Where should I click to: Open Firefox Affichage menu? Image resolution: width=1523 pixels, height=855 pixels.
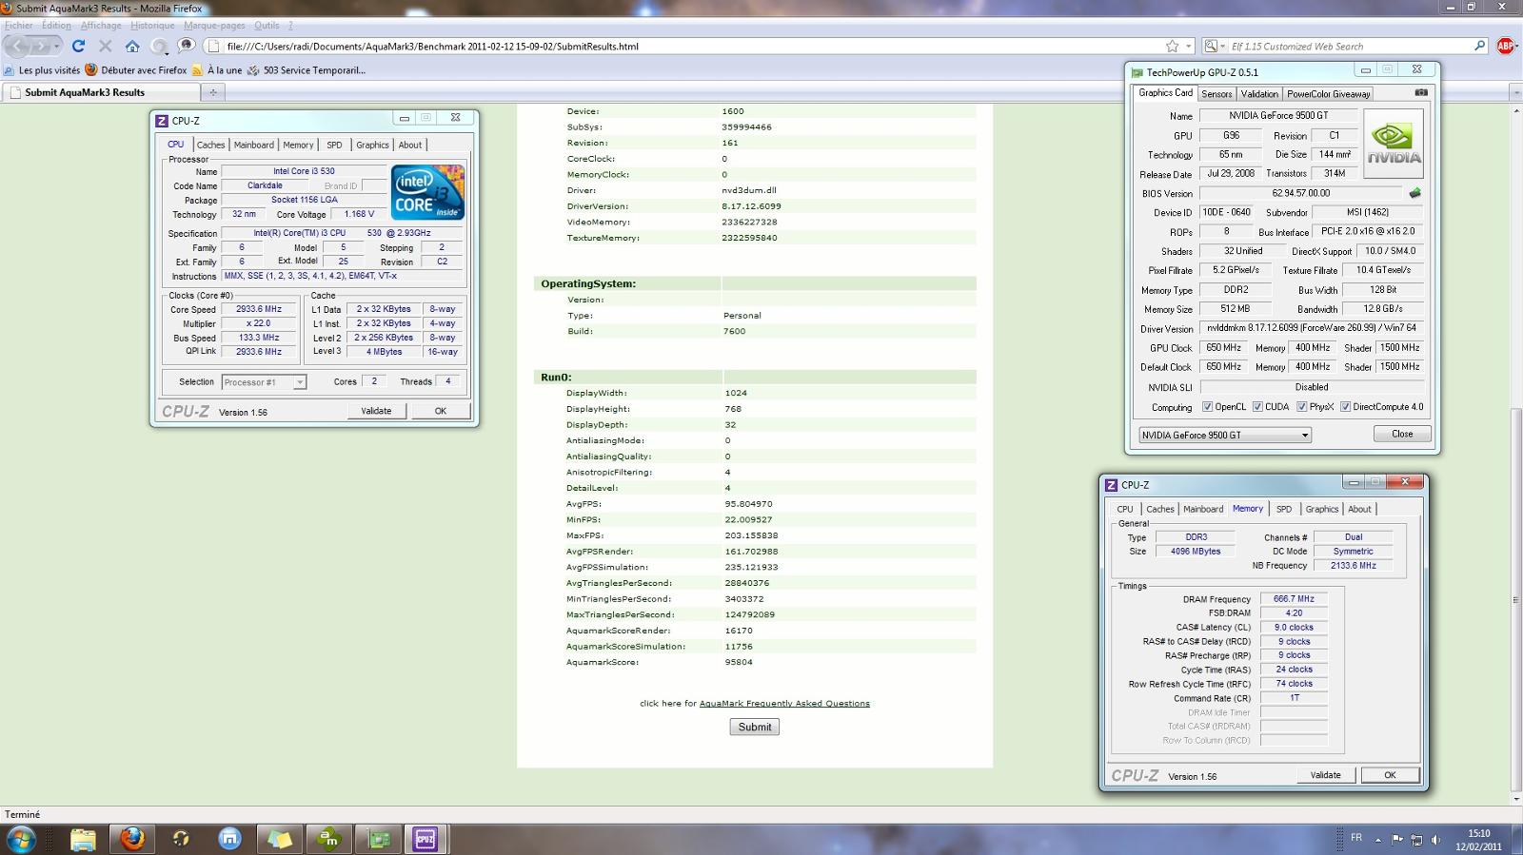tap(101, 25)
